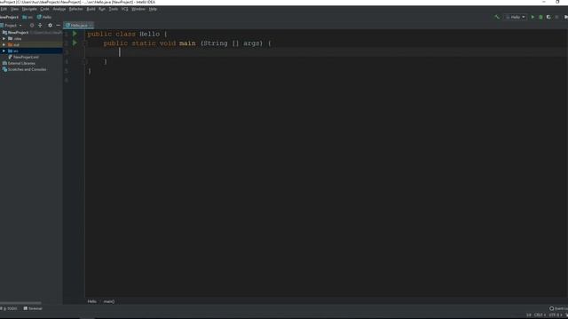Open the Refactor menu
Image resolution: width=568 pixels, height=319 pixels.
[x=75, y=9]
